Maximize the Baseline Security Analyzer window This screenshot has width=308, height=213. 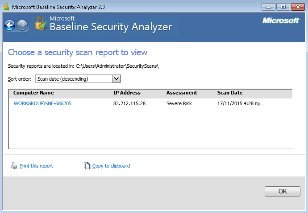coord(283,7)
